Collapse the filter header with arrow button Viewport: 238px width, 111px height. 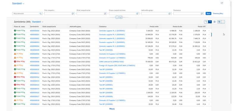point(117,17)
